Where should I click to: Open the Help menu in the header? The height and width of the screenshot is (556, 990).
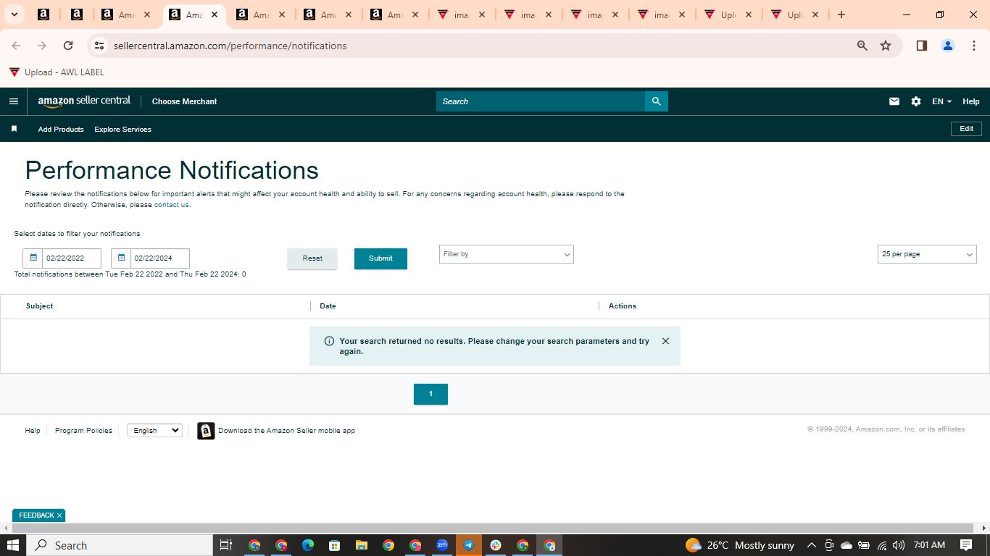(971, 101)
